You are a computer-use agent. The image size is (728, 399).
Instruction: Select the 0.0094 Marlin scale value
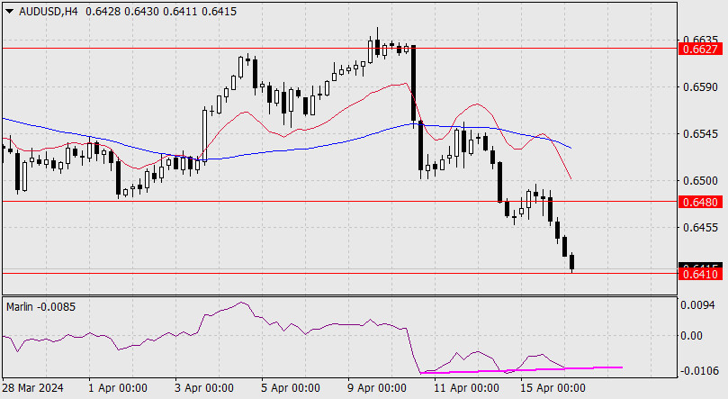point(697,305)
